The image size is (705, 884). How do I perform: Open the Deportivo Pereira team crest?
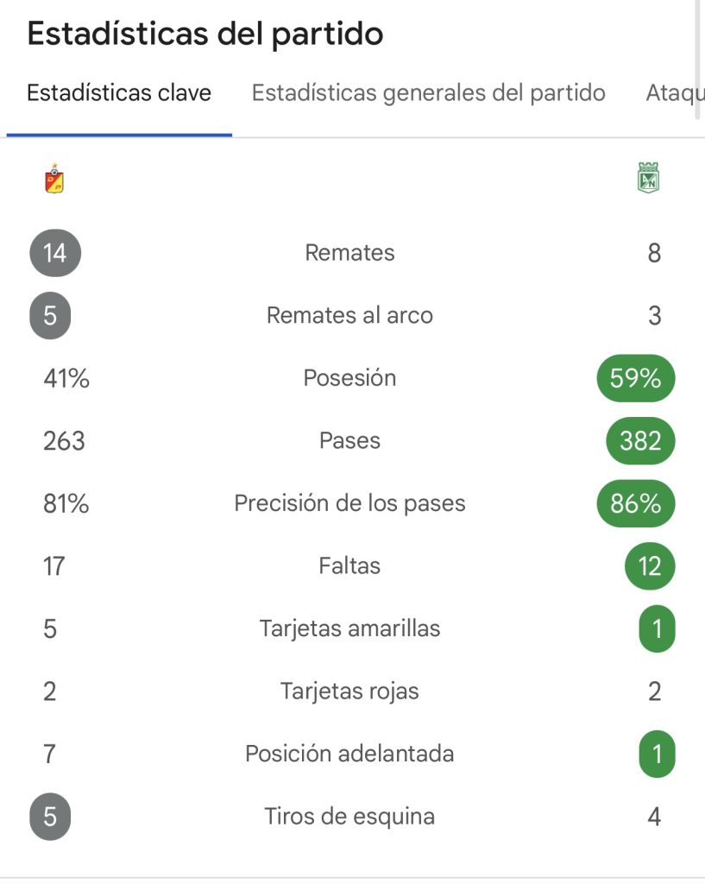click(x=54, y=179)
